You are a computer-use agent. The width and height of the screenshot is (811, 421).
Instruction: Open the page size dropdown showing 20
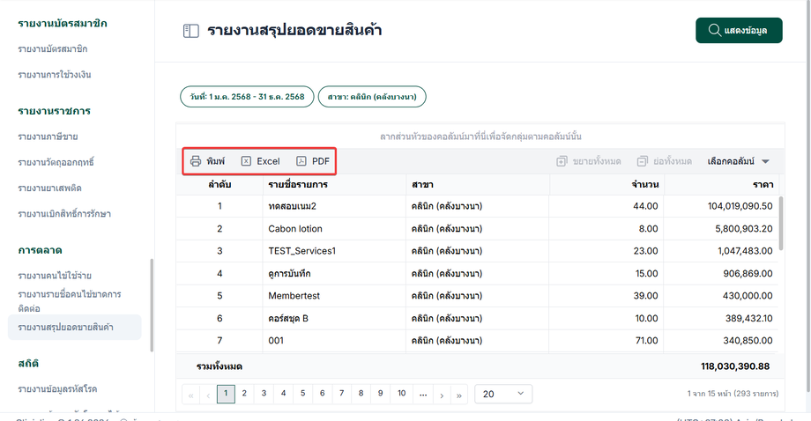(x=503, y=395)
